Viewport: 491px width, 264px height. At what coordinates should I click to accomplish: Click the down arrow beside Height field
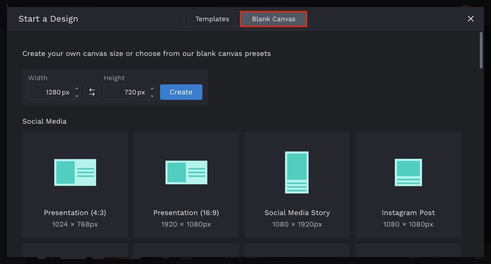[152, 95]
